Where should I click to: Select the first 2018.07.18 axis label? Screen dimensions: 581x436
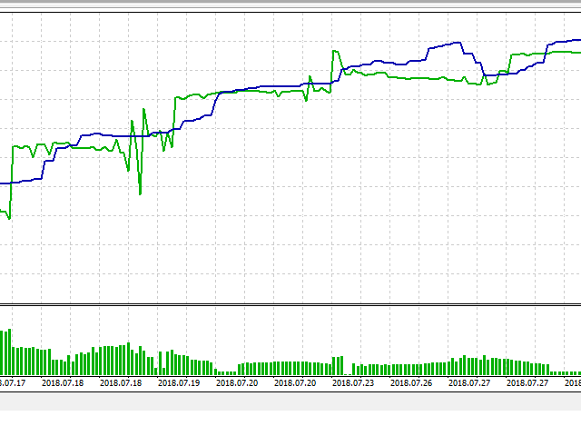pos(63,383)
